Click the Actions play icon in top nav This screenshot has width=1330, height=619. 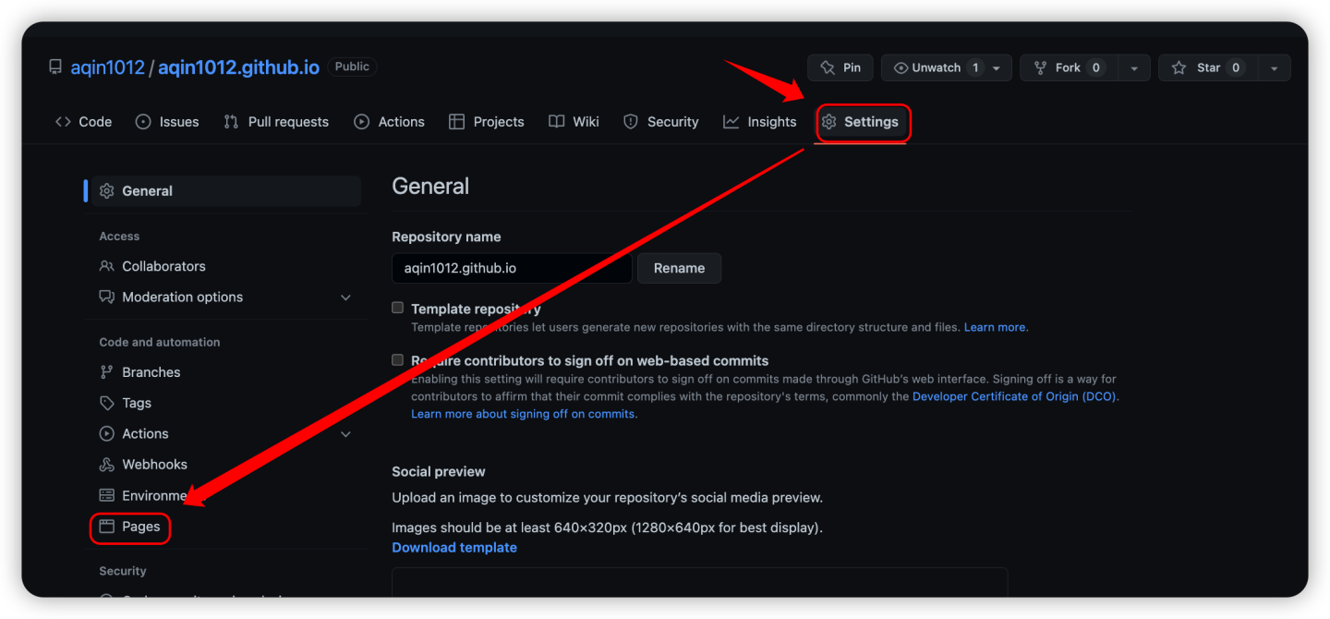(x=362, y=122)
